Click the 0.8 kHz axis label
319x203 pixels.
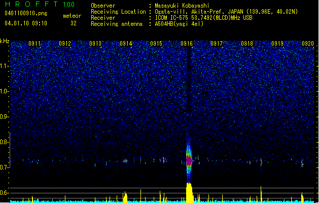click(x=5, y=142)
